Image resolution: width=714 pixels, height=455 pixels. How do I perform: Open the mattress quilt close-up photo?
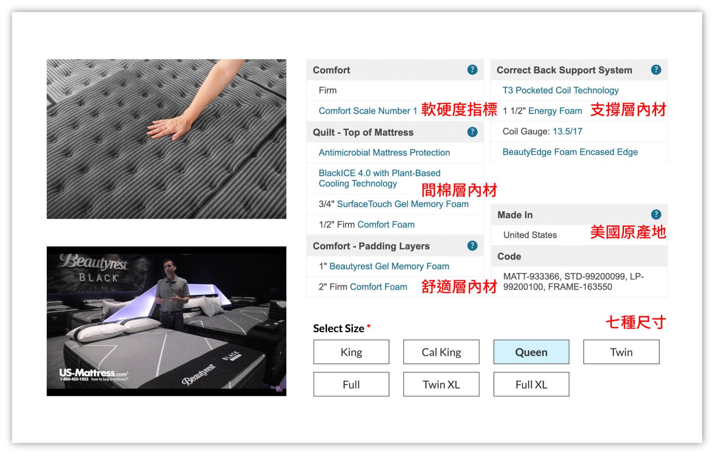(x=167, y=139)
